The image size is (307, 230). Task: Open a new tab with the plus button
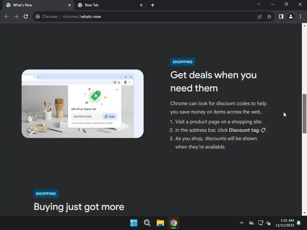tap(153, 5)
